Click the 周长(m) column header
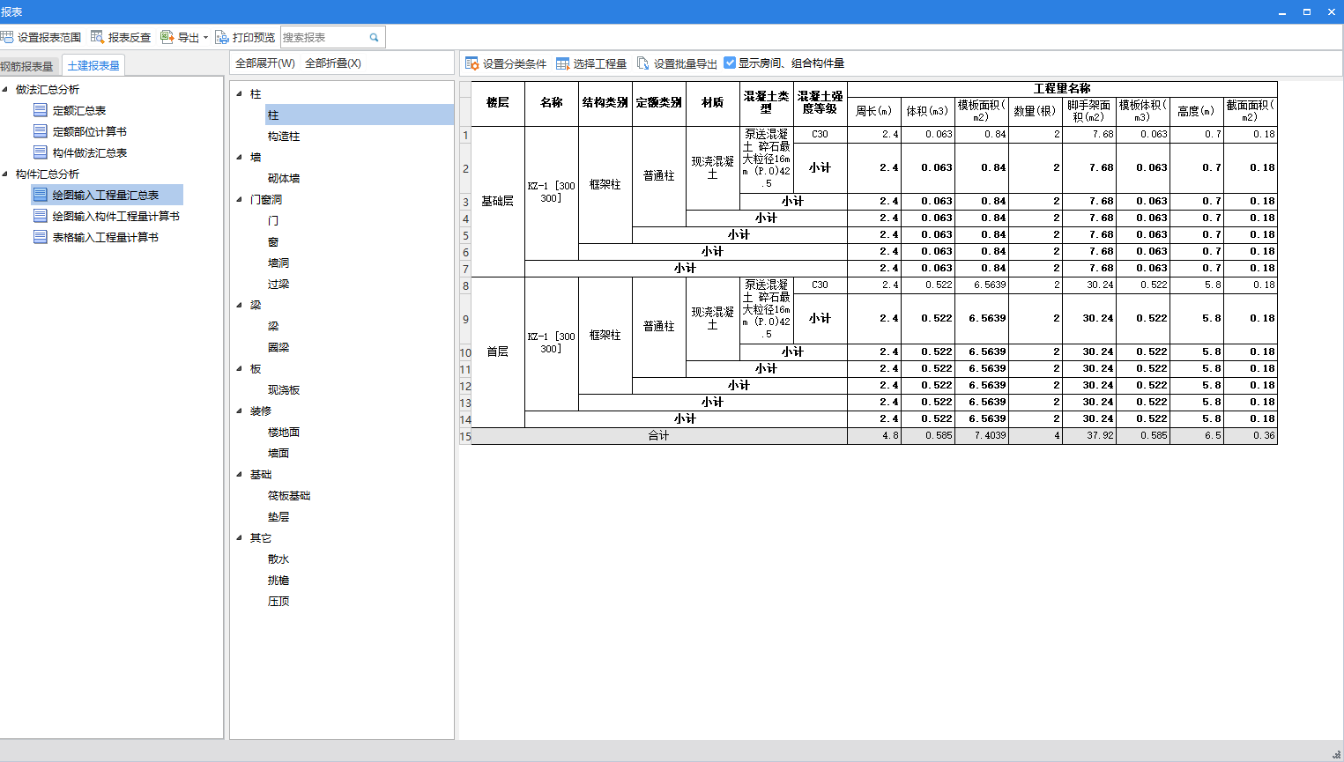The image size is (1344, 762). (x=873, y=111)
